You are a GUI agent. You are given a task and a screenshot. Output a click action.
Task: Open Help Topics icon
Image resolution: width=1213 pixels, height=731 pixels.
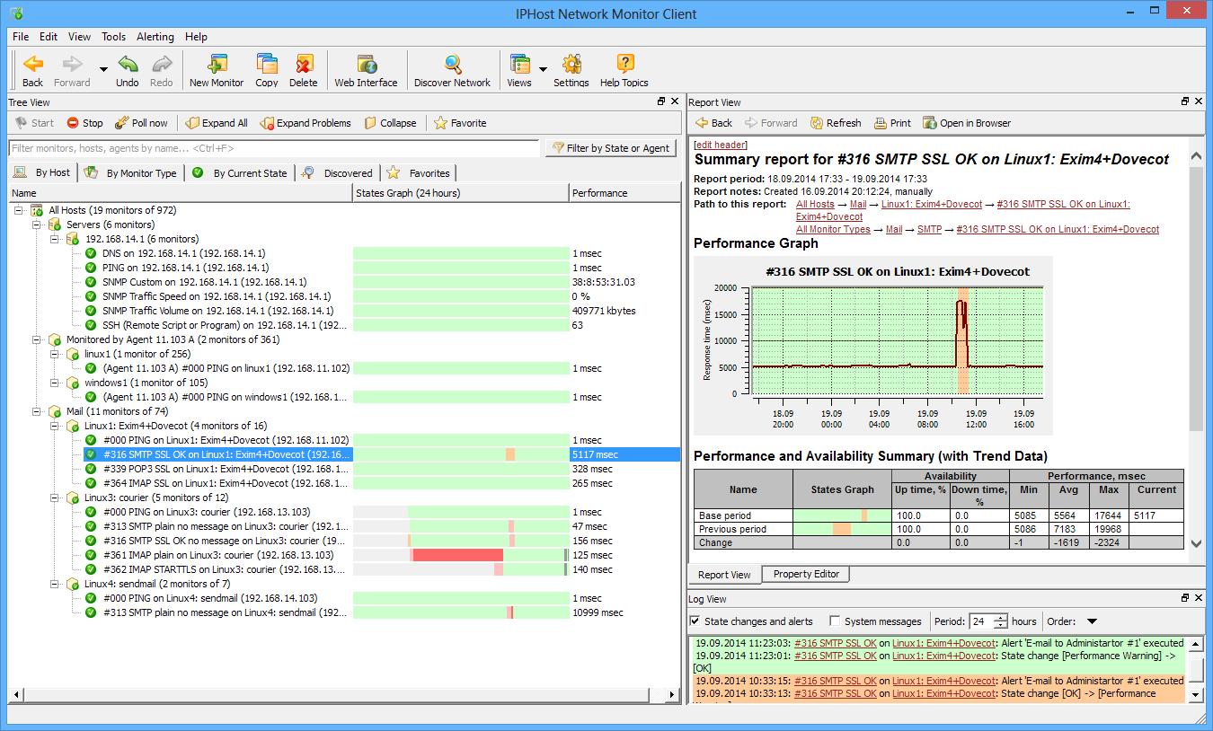pos(624,70)
